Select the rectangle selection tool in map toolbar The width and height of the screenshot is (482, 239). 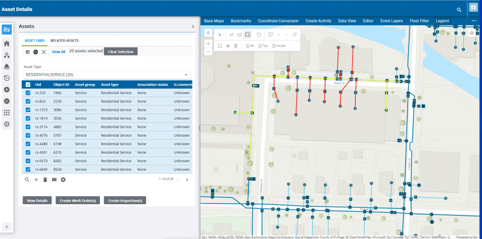tap(248, 34)
